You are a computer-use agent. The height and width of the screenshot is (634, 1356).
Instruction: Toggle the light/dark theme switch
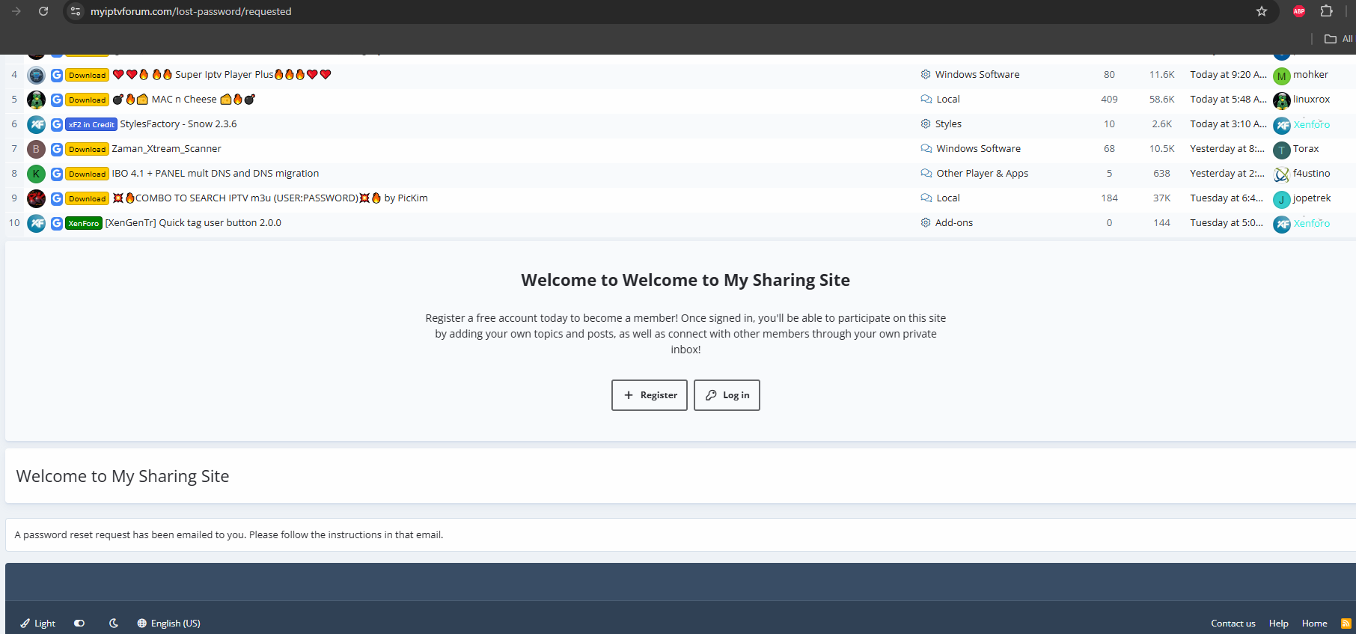coord(79,624)
